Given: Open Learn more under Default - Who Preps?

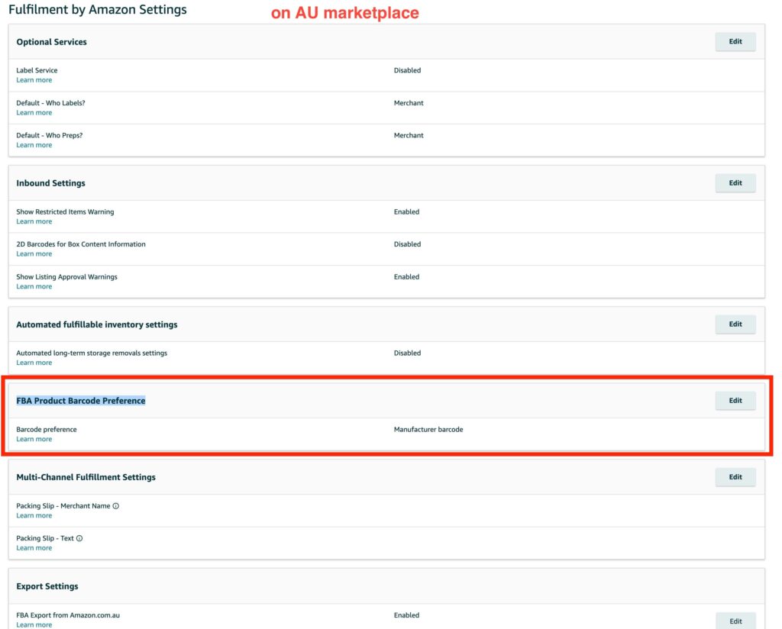Looking at the screenshot, I should coord(34,145).
